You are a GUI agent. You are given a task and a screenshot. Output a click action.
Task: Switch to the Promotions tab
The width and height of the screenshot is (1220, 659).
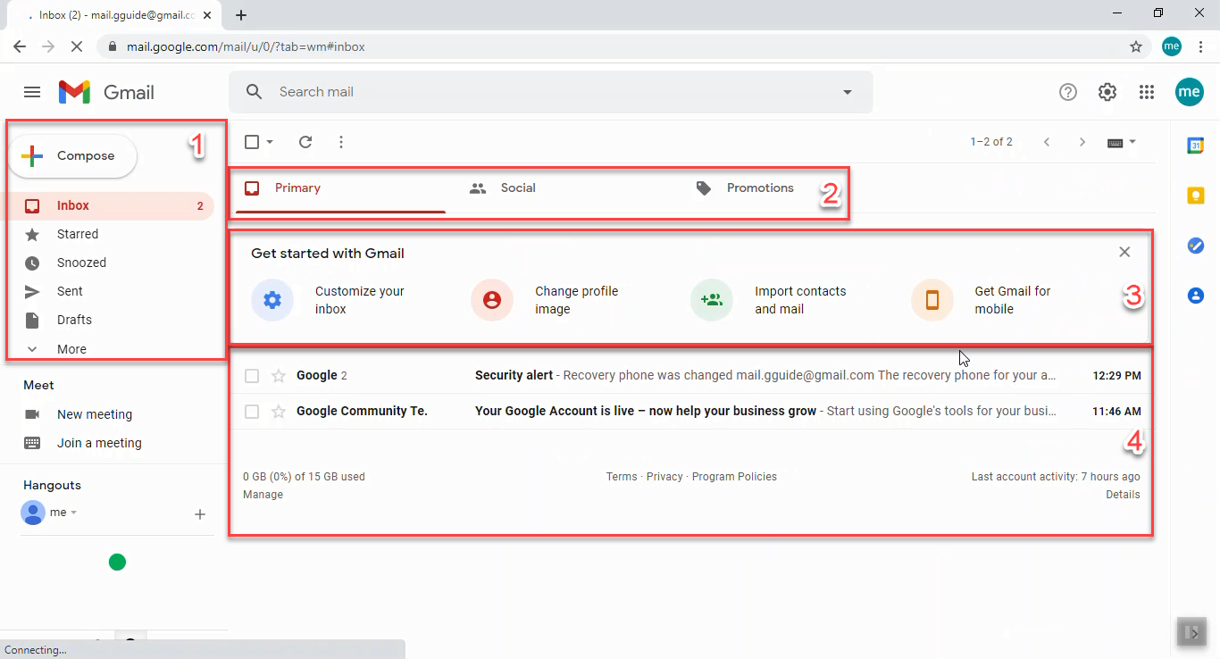click(x=759, y=188)
